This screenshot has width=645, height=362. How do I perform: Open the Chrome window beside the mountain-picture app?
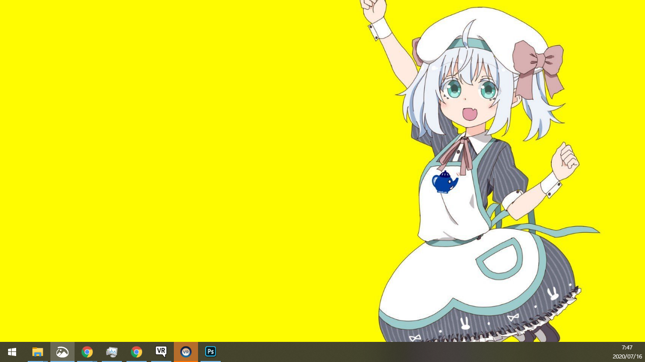(87, 352)
